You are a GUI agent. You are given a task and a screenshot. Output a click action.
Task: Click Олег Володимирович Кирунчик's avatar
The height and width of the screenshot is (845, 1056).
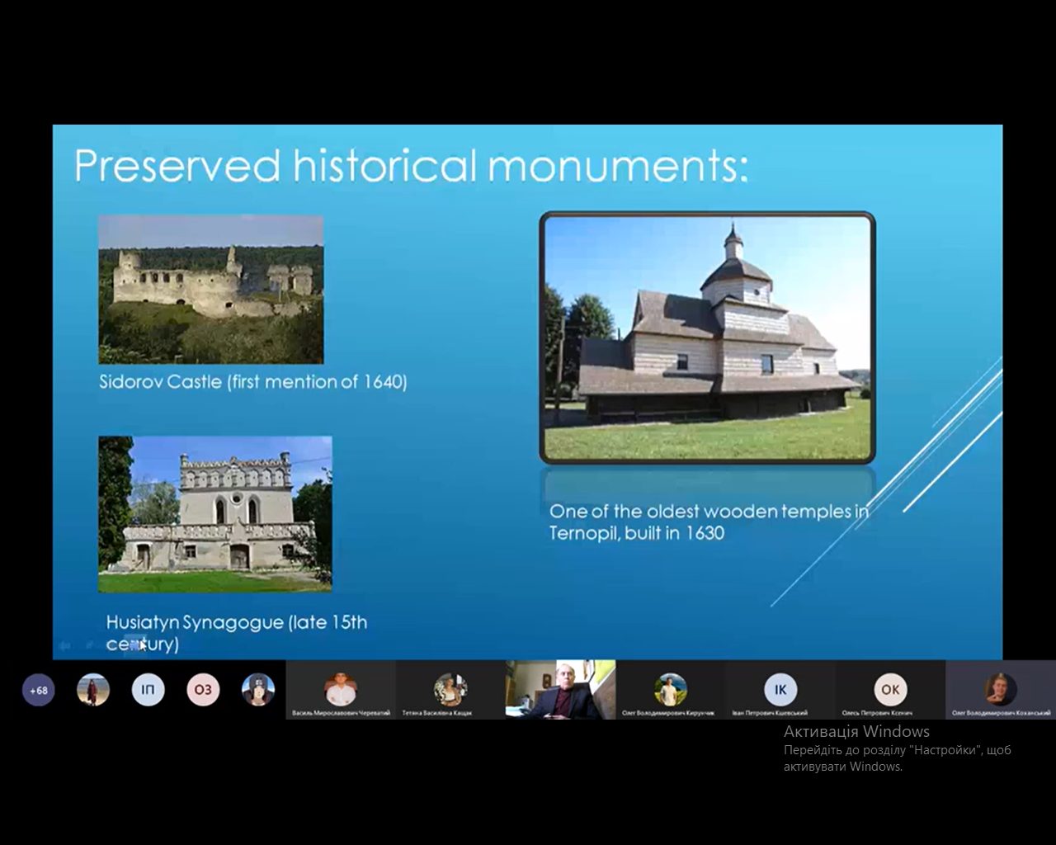click(669, 689)
